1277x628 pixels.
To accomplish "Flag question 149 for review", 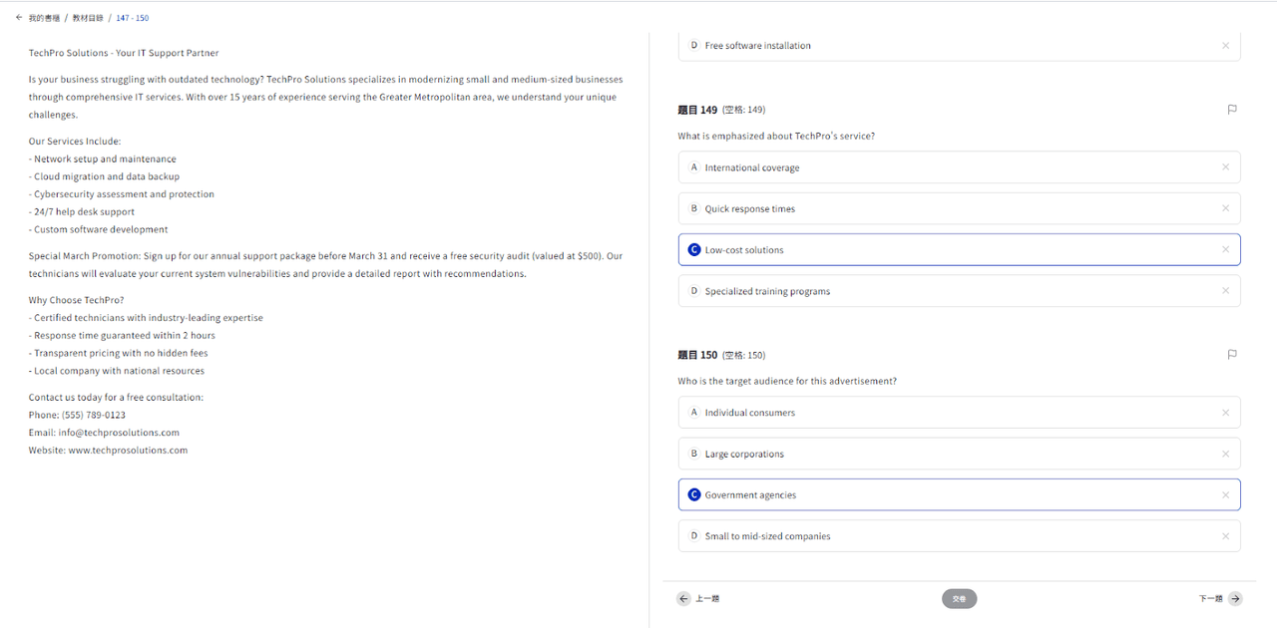I will pyautogui.click(x=1232, y=110).
